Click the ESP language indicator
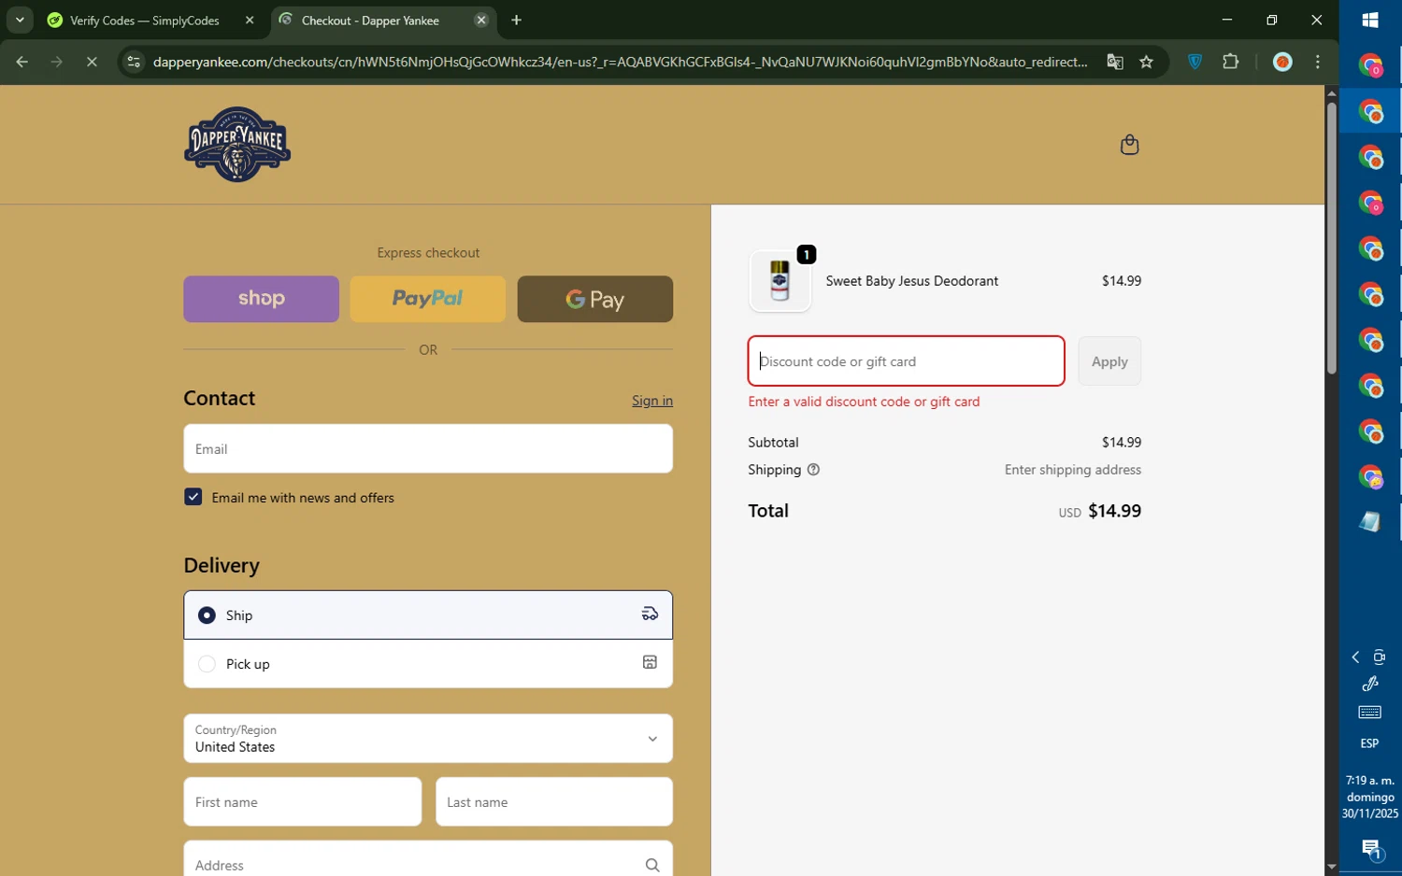The width and height of the screenshot is (1402, 876). click(1369, 743)
